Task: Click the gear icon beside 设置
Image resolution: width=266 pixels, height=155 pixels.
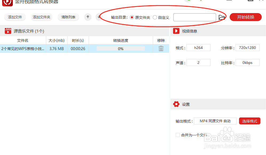Action: click(177, 104)
